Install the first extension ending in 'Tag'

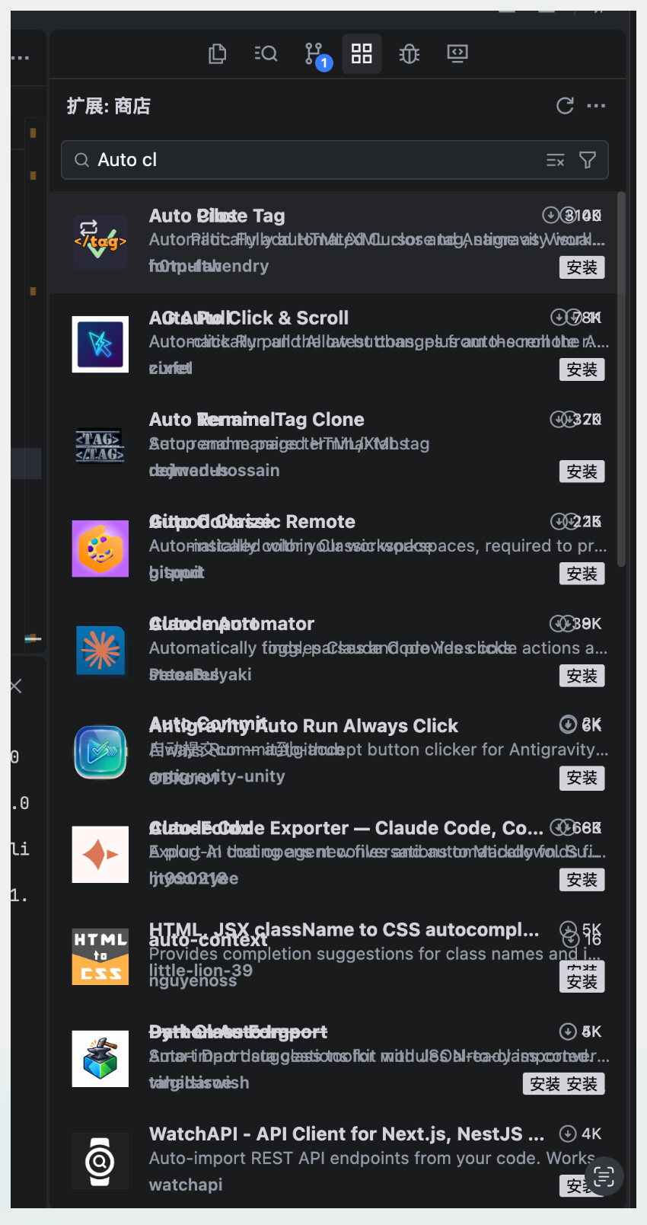pos(582,267)
